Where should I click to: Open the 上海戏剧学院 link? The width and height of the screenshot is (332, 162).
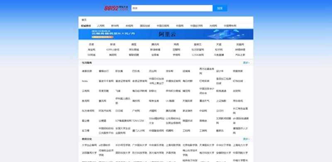click(173, 145)
